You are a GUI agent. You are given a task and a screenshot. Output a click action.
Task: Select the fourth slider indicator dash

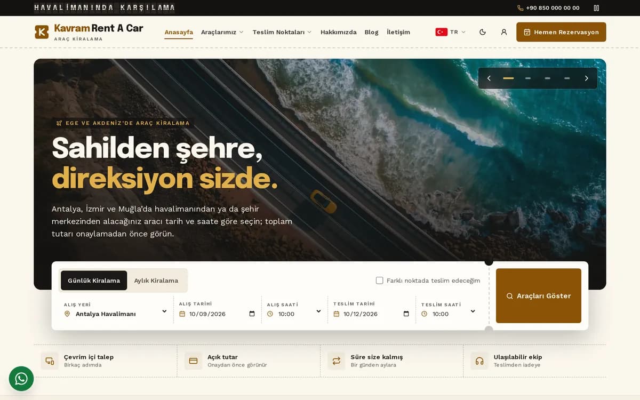[567, 78]
